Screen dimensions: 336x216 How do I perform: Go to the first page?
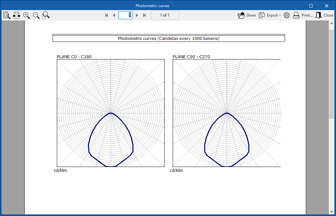[106, 15]
